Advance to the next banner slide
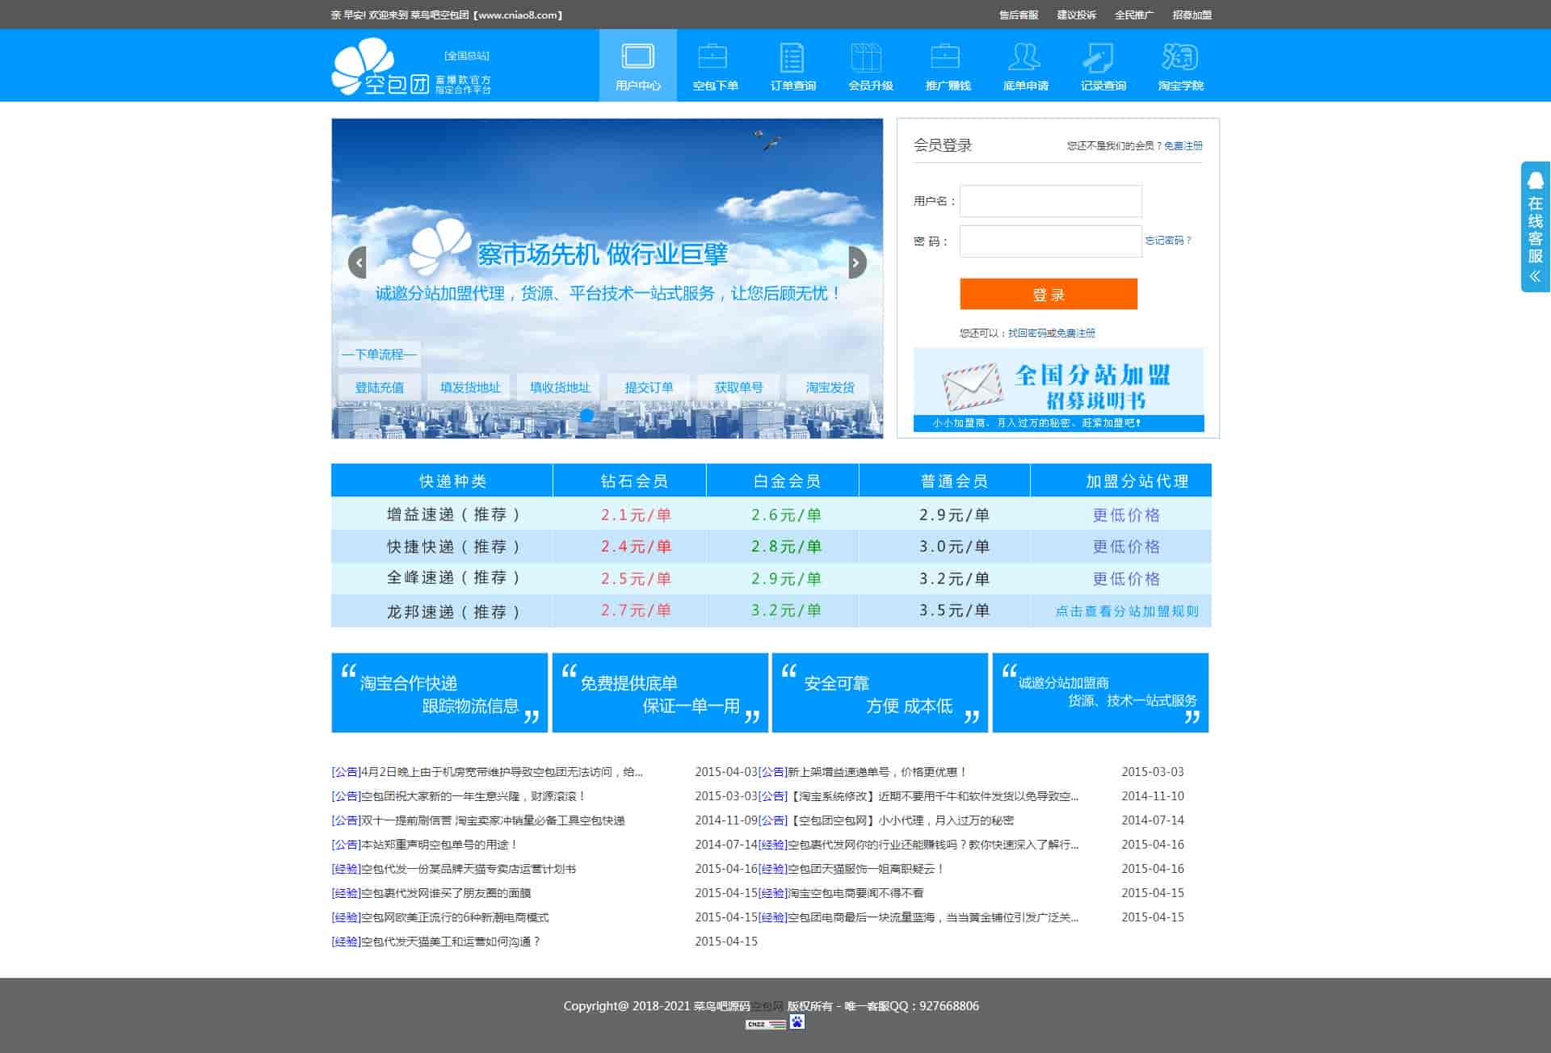This screenshot has height=1053, width=1551. coord(857,262)
